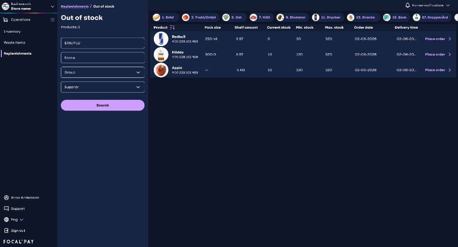Click the Support chat icon
The image size is (458, 247).
click(6, 209)
